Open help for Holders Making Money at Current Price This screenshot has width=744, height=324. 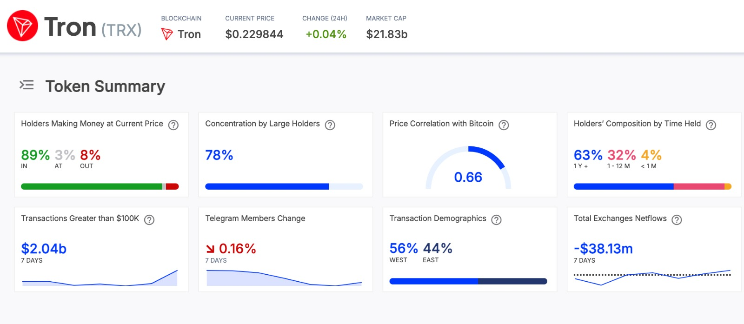pos(173,125)
